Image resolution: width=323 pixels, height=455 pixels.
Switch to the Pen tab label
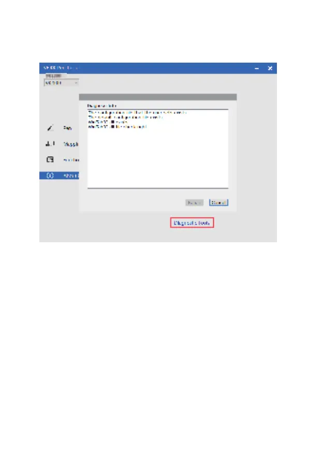click(x=67, y=128)
